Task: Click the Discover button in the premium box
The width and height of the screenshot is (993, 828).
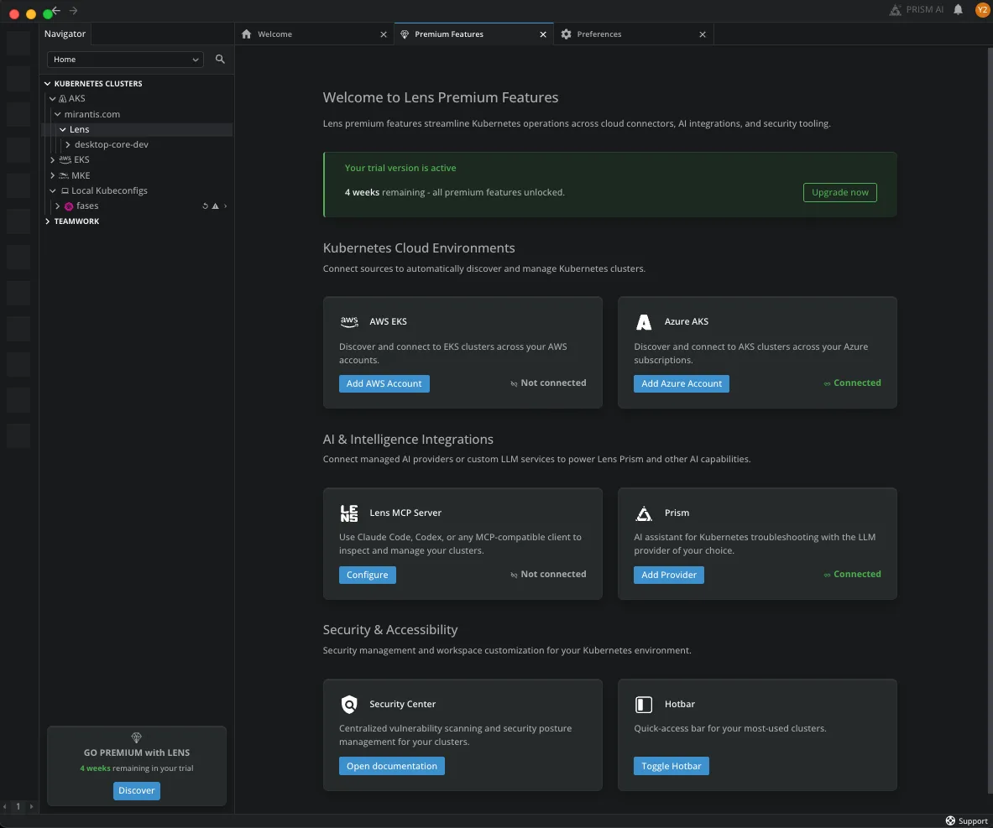Action: click(x=137, y=790)
